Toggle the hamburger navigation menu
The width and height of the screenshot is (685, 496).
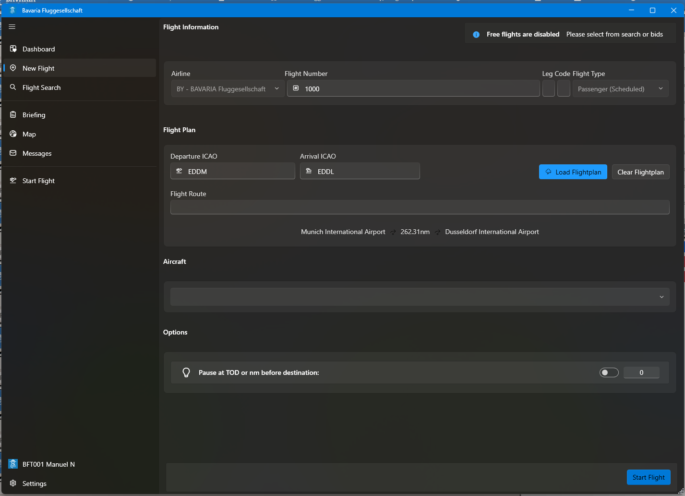(12, 27)
